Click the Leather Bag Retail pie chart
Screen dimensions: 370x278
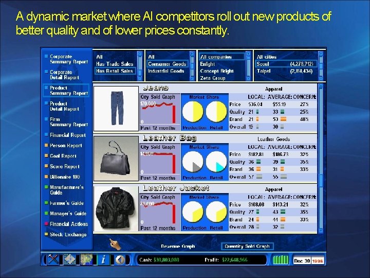(x=216, y=162)
